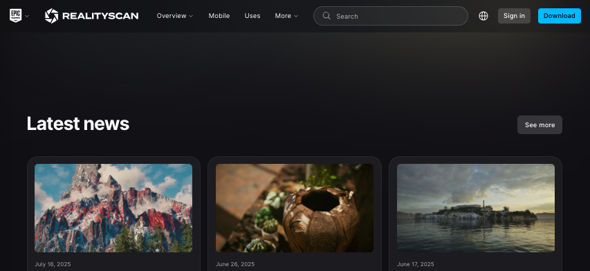Select the June 17, 2025 date text

click(416, 264)
